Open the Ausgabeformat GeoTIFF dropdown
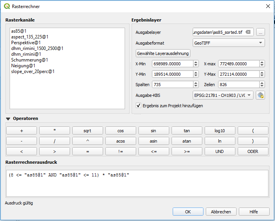Screen dimensions: 275x221 [228, 43]
